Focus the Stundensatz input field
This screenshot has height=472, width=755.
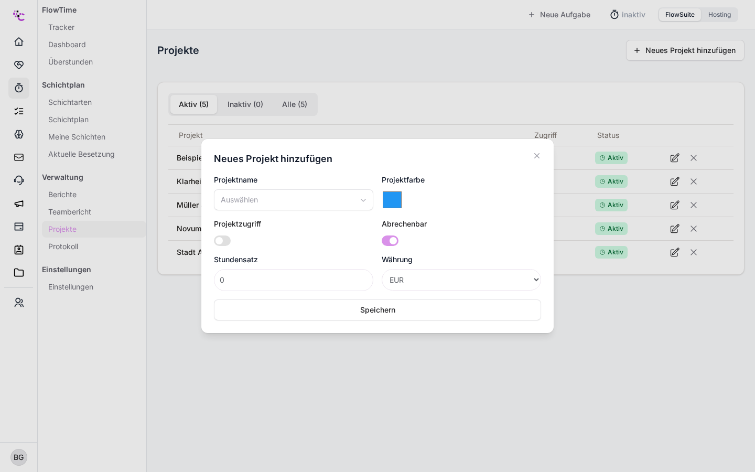click(294, 280)
